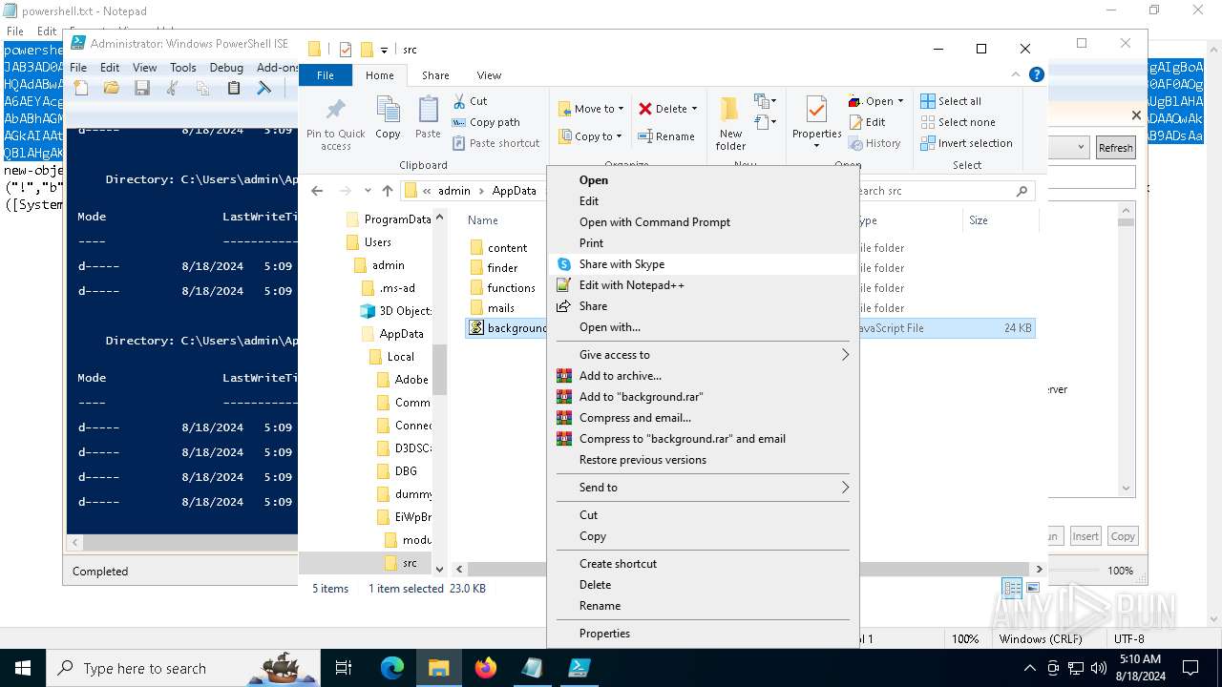Open PowerShell ISE taskbar icon
The width and height of the screenshot is (1222, 687).
coord(579,668)
